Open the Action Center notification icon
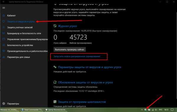This screenshot has height=112, width=177. 172,110
